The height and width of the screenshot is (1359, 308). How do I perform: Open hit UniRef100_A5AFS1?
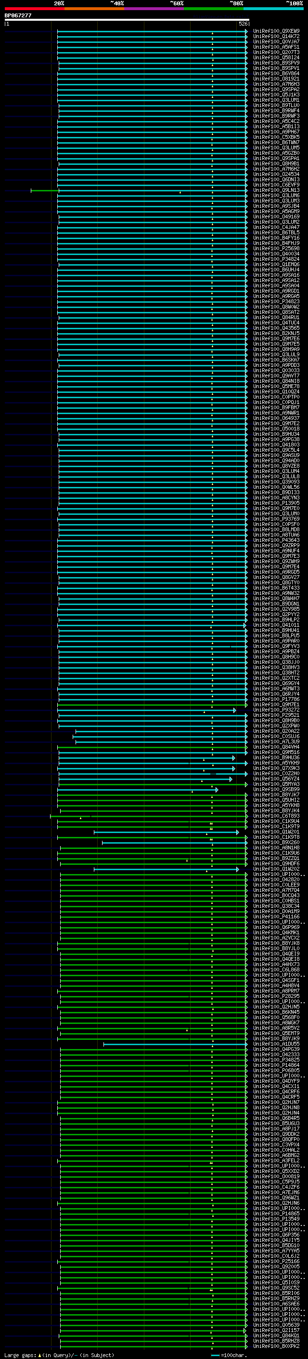point(276,47)
